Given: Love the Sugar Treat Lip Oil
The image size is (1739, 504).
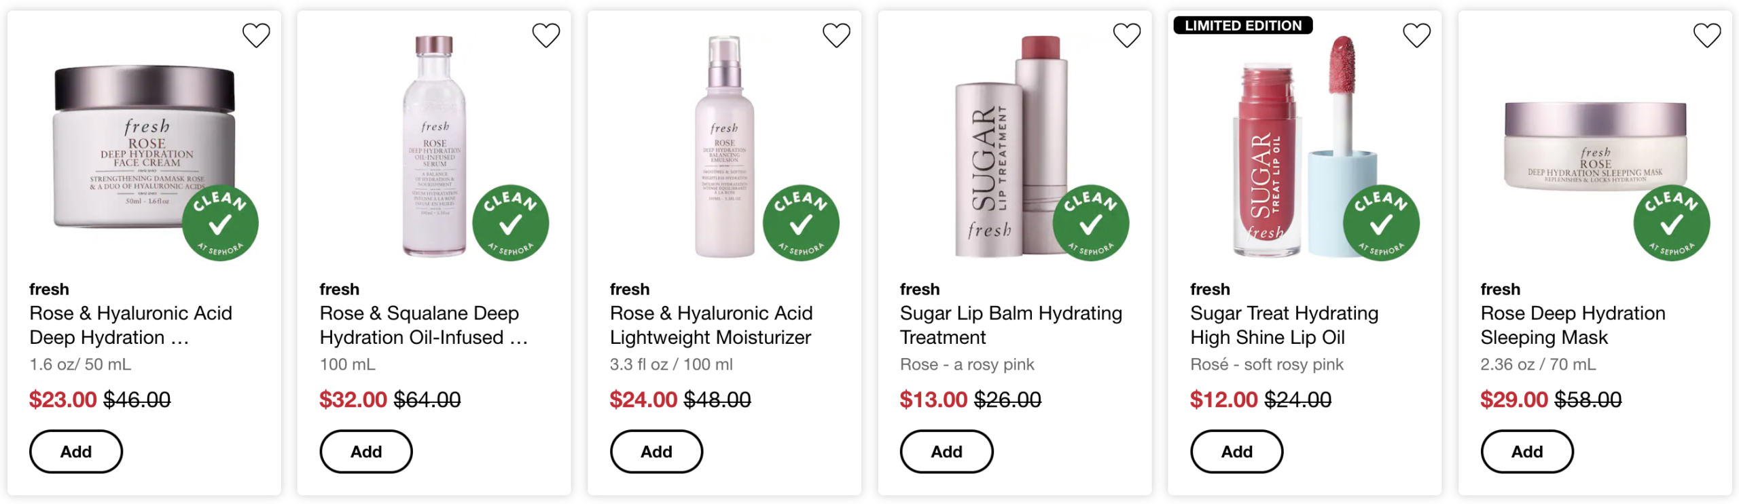Looking at the screenshot, I should (x=1416, y=35).
